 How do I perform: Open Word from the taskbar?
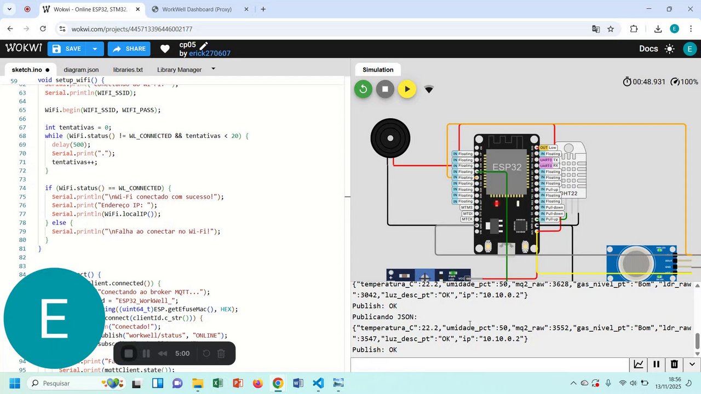tap(298, 383)
